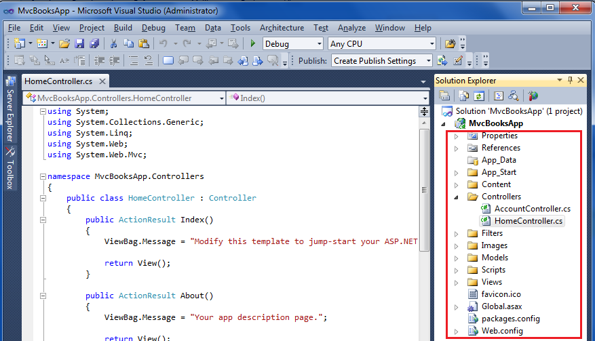Decrease line indent using the toolbar icon
595x341 pixels.
(100, 61)
